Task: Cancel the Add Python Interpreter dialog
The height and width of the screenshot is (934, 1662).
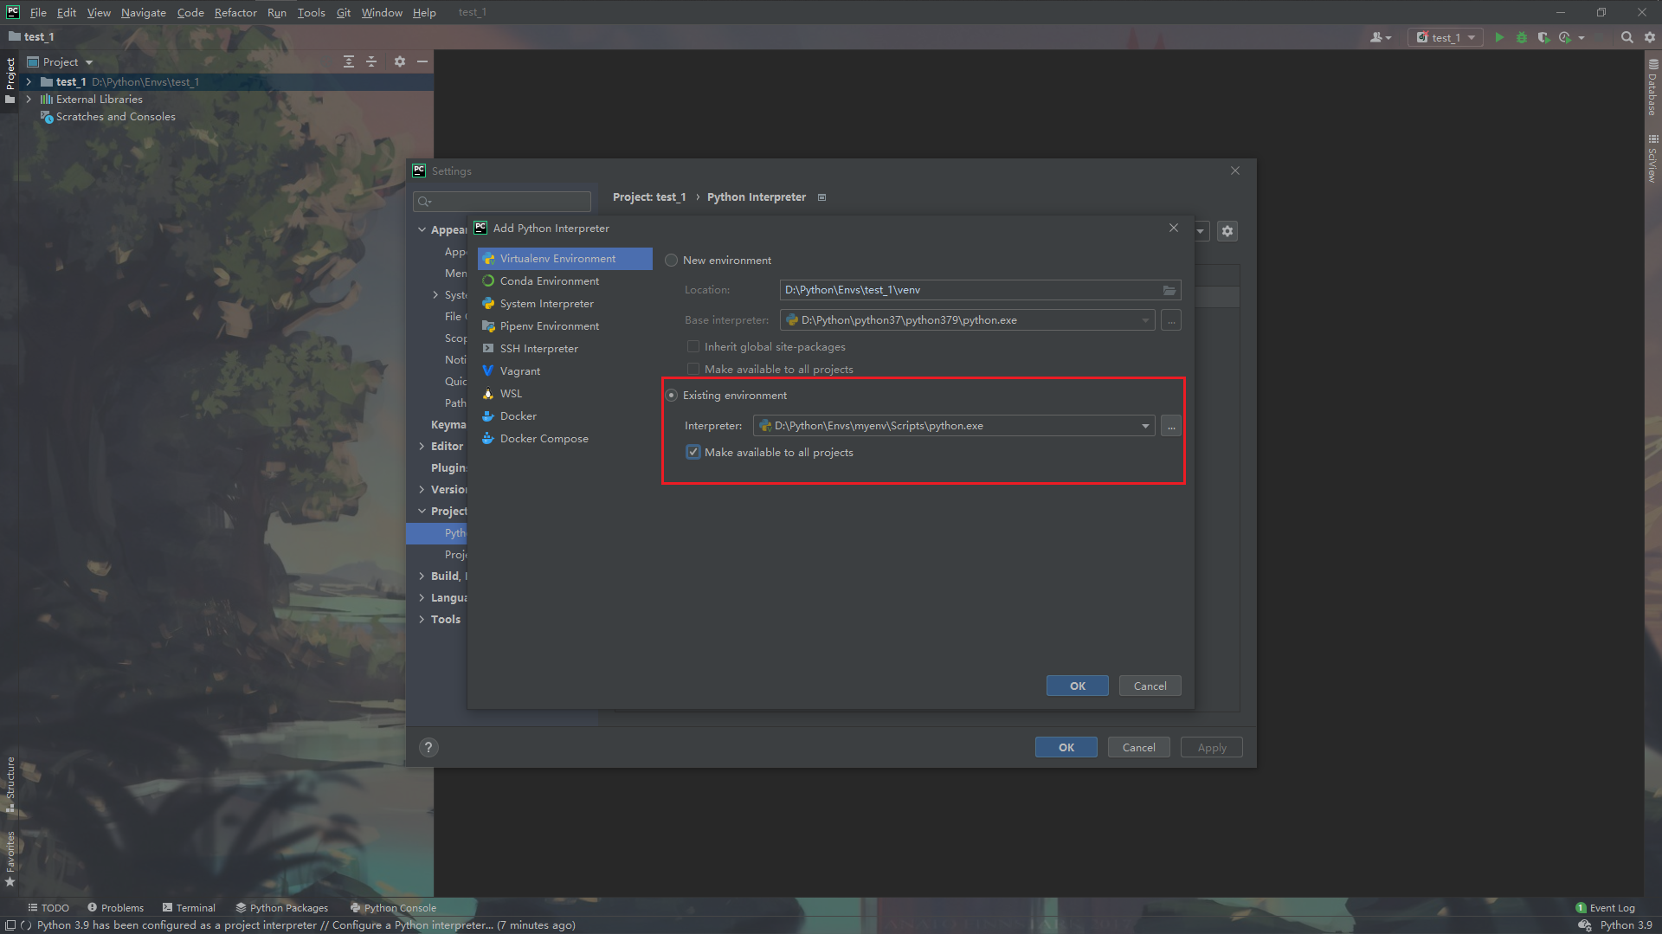Action: [x=1150, y=686]
